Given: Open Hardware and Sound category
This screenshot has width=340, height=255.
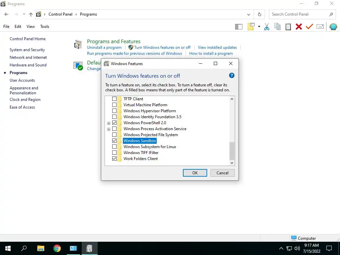Looking at the screenshot, I should tap(28, 65).
